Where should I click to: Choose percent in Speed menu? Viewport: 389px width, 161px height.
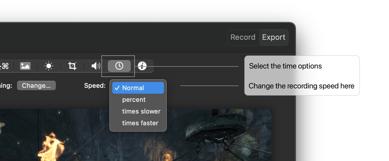pos(138,100)
